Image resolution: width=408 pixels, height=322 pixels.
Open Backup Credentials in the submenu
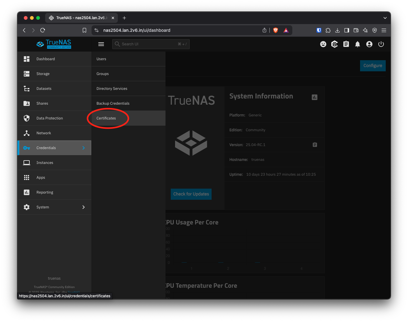tap(128, 103)
